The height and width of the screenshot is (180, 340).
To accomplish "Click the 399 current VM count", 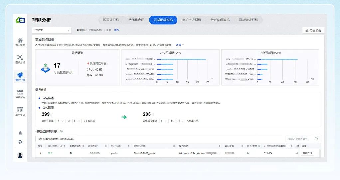I will click(x=46, y=114).
